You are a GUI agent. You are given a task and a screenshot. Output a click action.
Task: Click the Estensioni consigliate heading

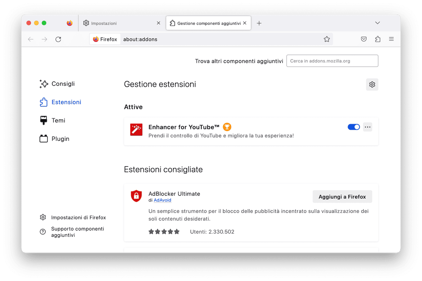coord(163,170)
